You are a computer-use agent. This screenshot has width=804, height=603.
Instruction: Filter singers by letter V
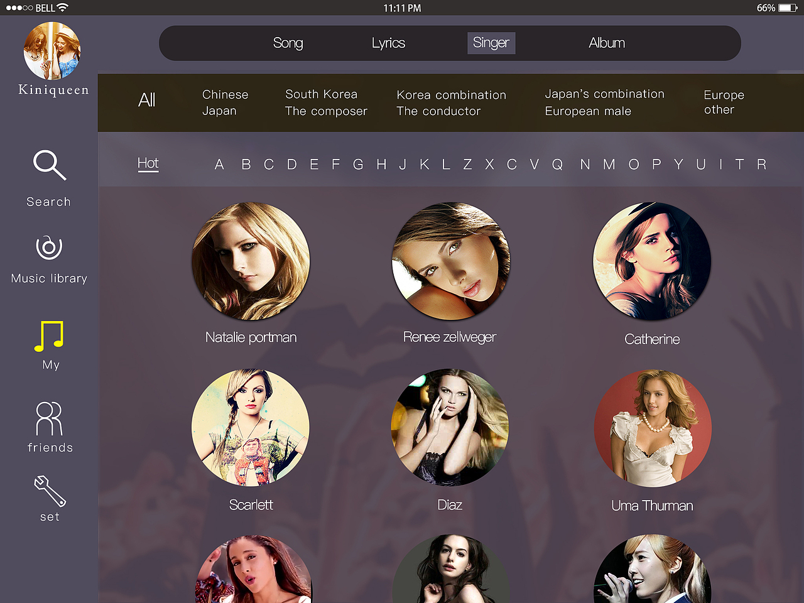tap(534, 165)
